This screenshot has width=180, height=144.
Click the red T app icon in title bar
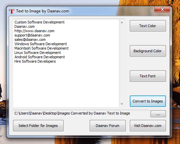point(12,11)
